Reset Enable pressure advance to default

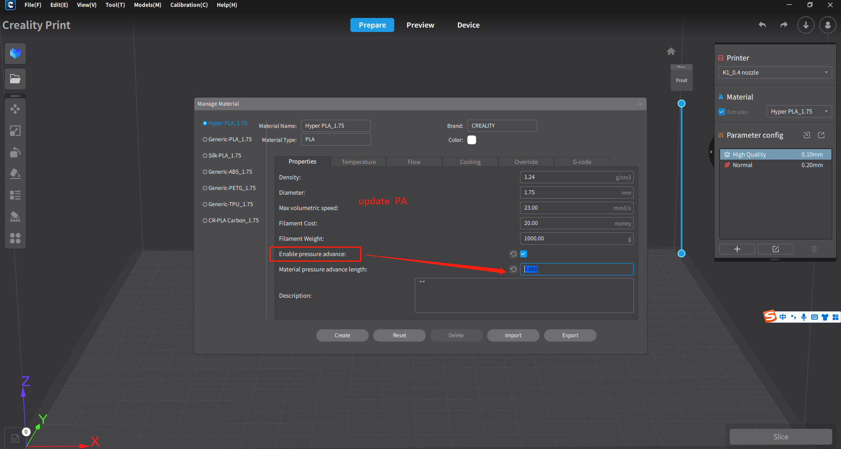(x=513, y=254)
